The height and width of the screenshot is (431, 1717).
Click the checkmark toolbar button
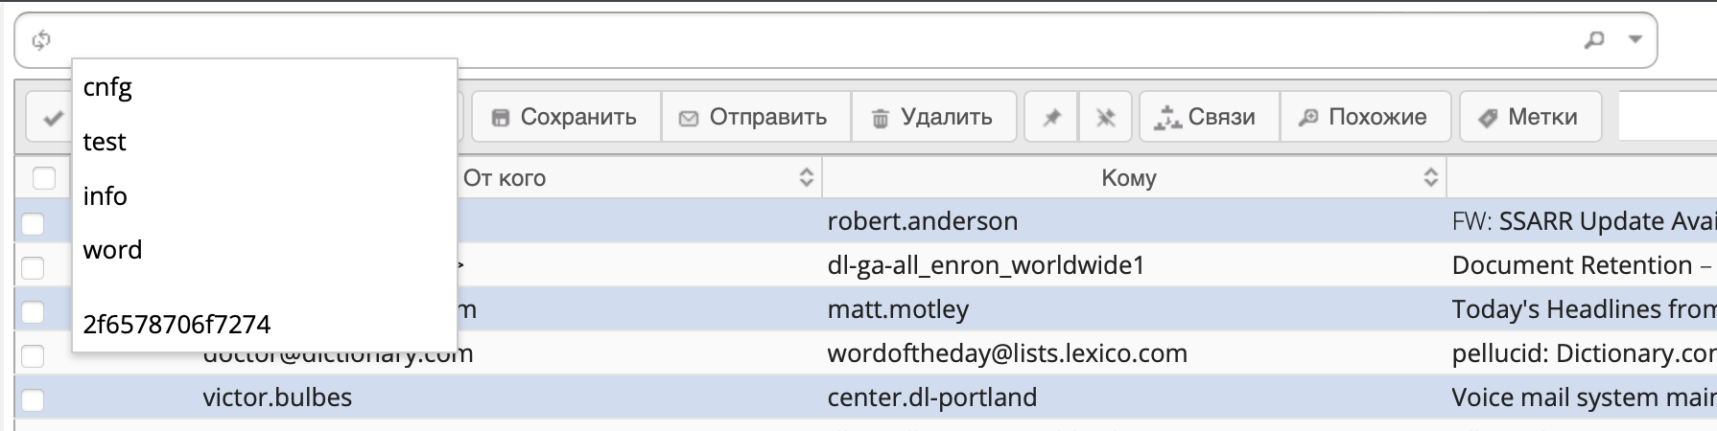pyautogui.click(x=50, y=118)
